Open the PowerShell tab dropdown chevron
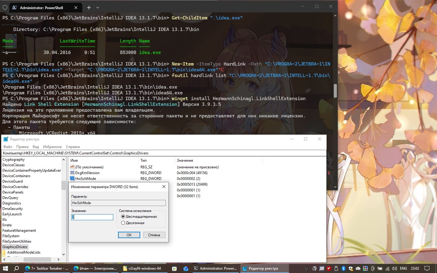The height and width of the screenshot is (273, 437). (98, 8)
